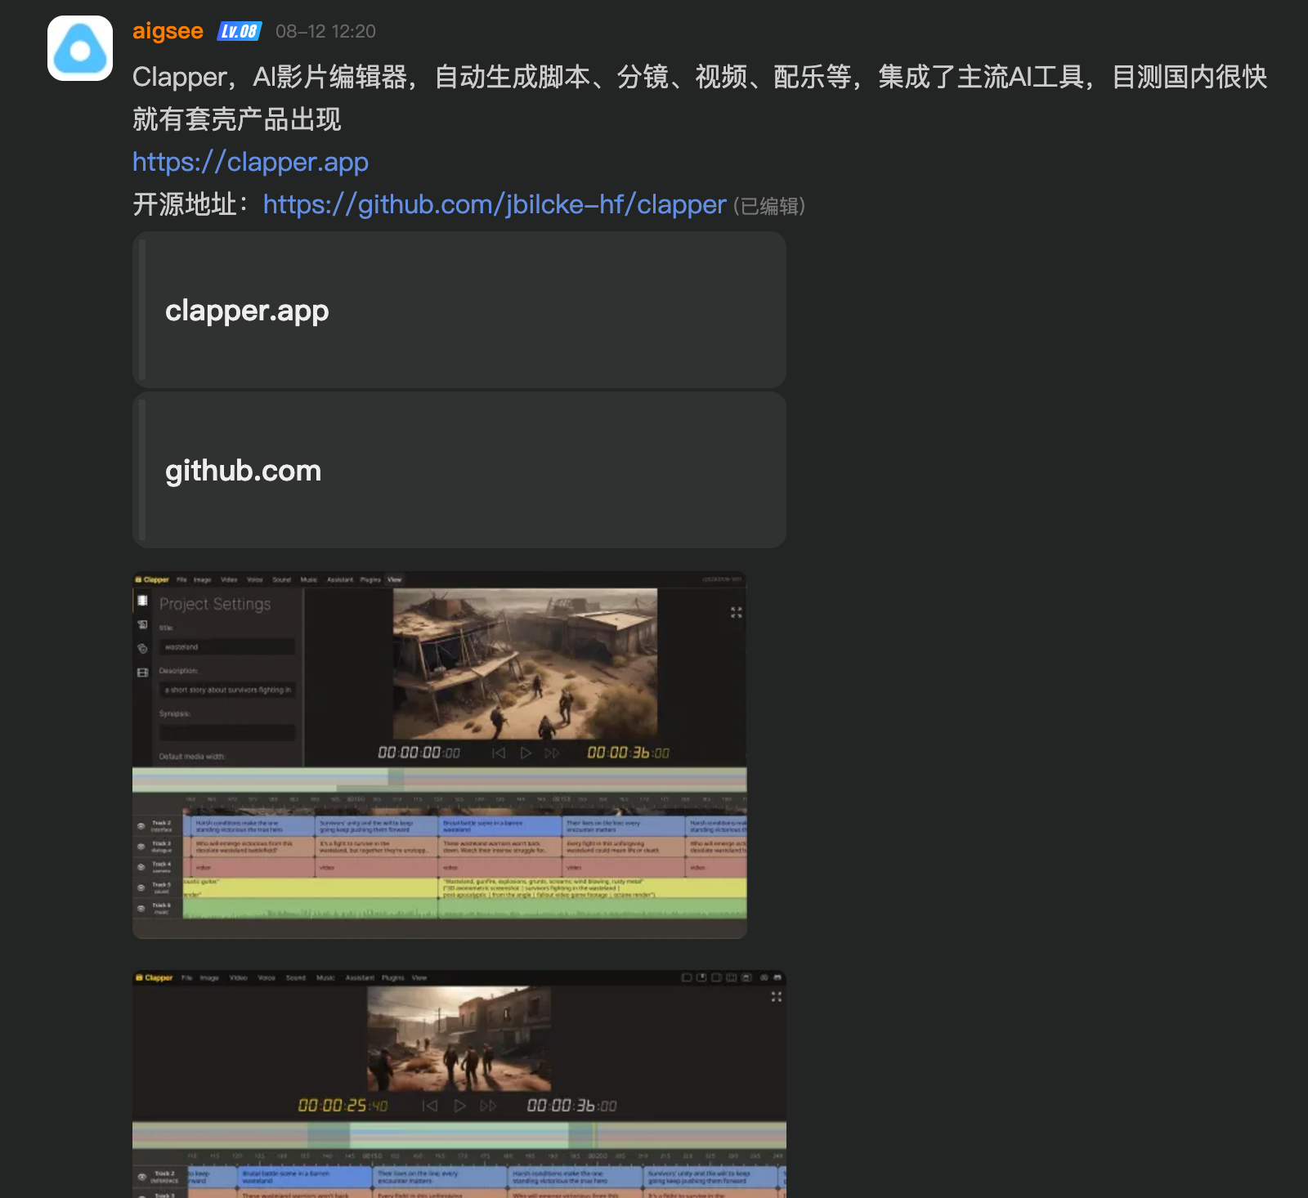The image size is (1308, 1198).
Task: Click the 00:00:00:00 timecode in the Project Settings screenshot
Action: coord(419,753)
